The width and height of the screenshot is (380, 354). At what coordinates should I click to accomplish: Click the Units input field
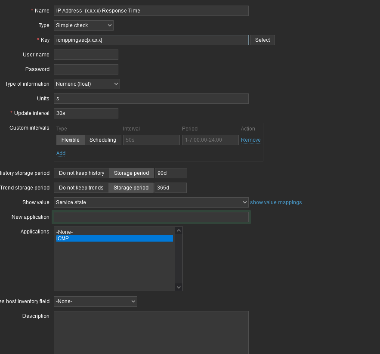click(x=151, y=99)
